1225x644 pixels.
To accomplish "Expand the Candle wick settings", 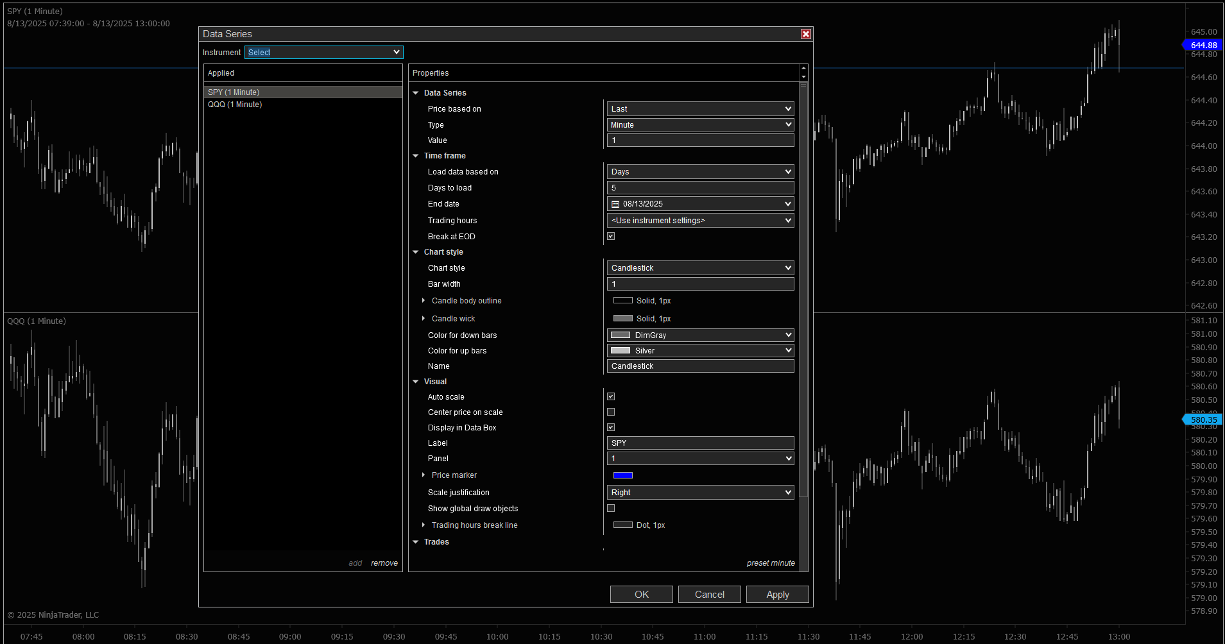I will pos(424,319).
